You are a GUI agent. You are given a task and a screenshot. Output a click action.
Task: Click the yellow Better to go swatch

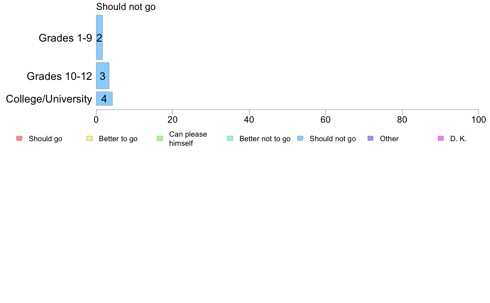click(90, 138)
